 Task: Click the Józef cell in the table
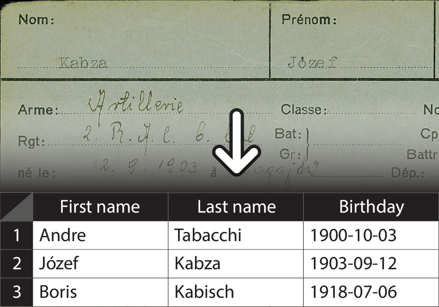pos(100,264)
